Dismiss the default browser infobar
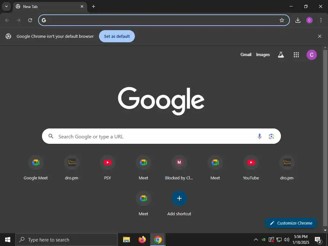 (320, 36)
